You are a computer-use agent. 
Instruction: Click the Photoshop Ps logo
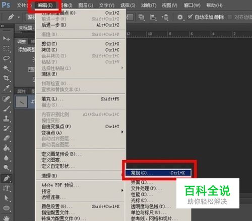coord(6,5)
